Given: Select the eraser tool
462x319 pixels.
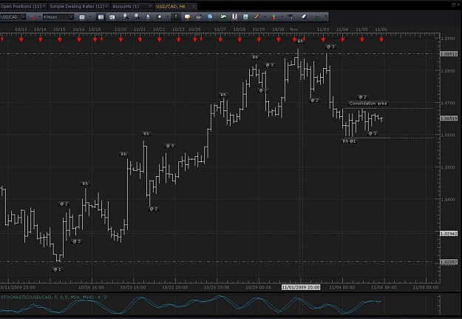Looking at the screenshot, I should [305, 17].
